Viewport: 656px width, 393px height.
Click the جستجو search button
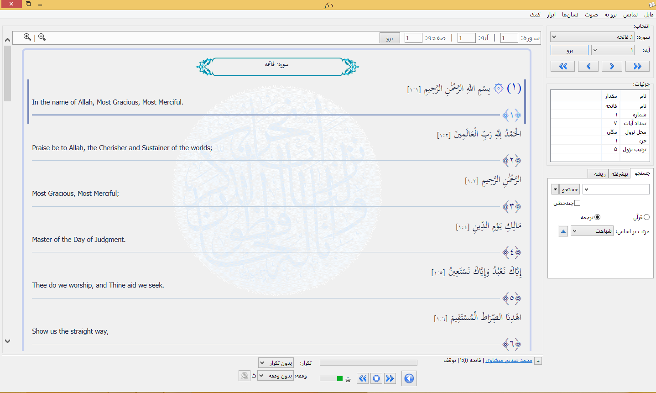coord(569,189)
